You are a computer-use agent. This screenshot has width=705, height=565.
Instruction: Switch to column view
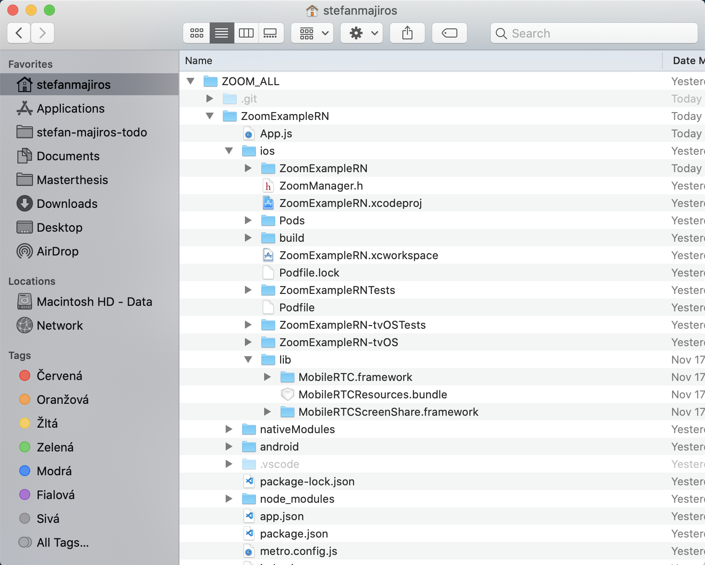coord(246,33)
